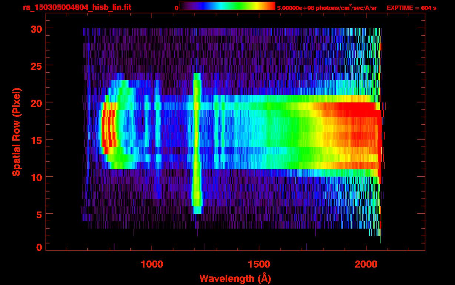This screenshot has width=455, height=285.
Task: Click the 1500 wavelength tick label
Action: click(259, 264)
